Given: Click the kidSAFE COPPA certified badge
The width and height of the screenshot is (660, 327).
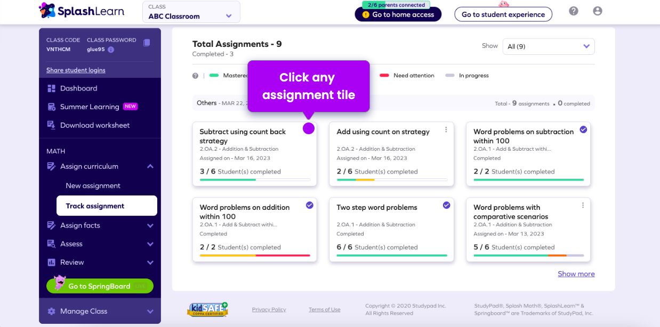Looking at the screenshot, I should coord(207,309).
